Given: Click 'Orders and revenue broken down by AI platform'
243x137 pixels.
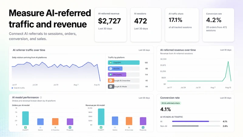Looking at the screenshot, I should pyautogui.click(x=34, y=101).
